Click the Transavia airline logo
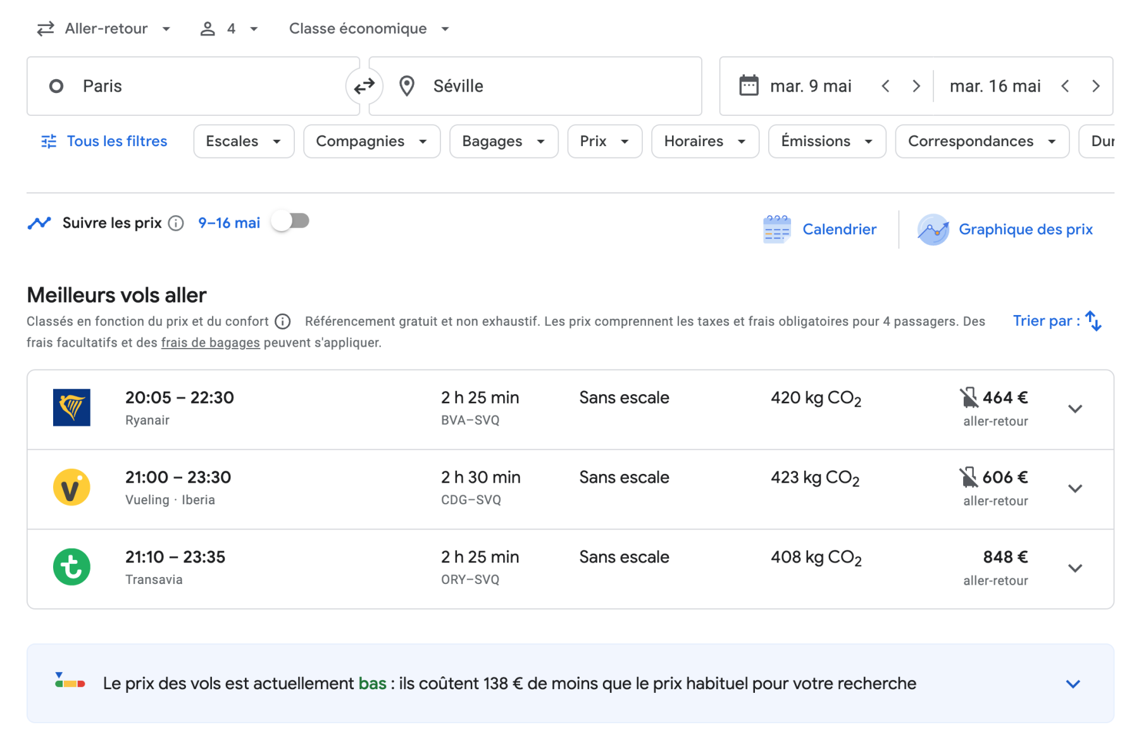Viewport: 1139px width, 746px height. [72, 567]
